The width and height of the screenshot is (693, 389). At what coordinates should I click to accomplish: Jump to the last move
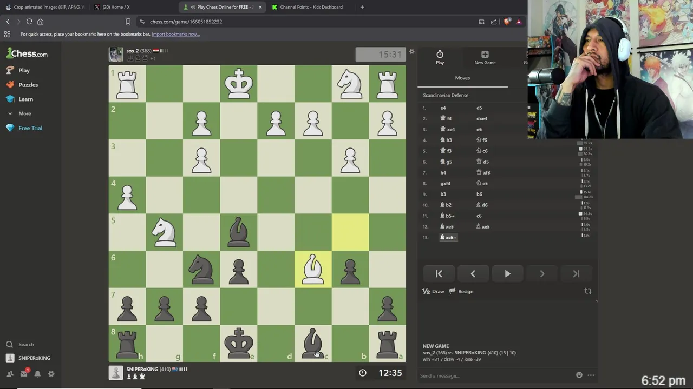[x=576, y=274]
